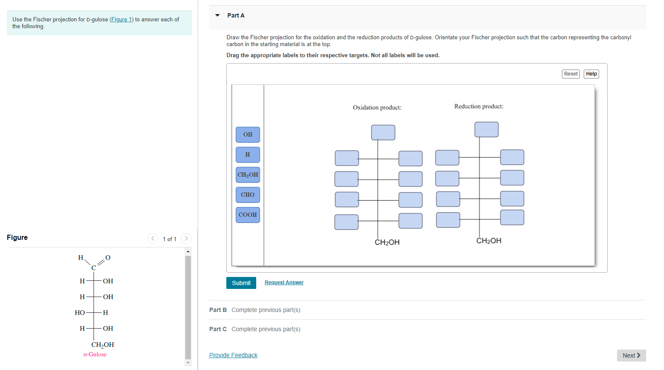Open Figure 1 link in the problem statement
This screenshot has width=664, height=370.
(x=121, y=19)
